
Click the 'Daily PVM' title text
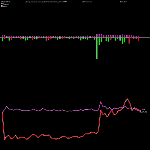coord(6,2)
